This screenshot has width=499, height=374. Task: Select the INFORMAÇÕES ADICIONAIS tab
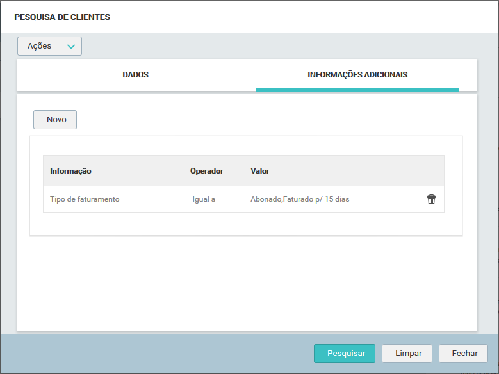point(357,75)
